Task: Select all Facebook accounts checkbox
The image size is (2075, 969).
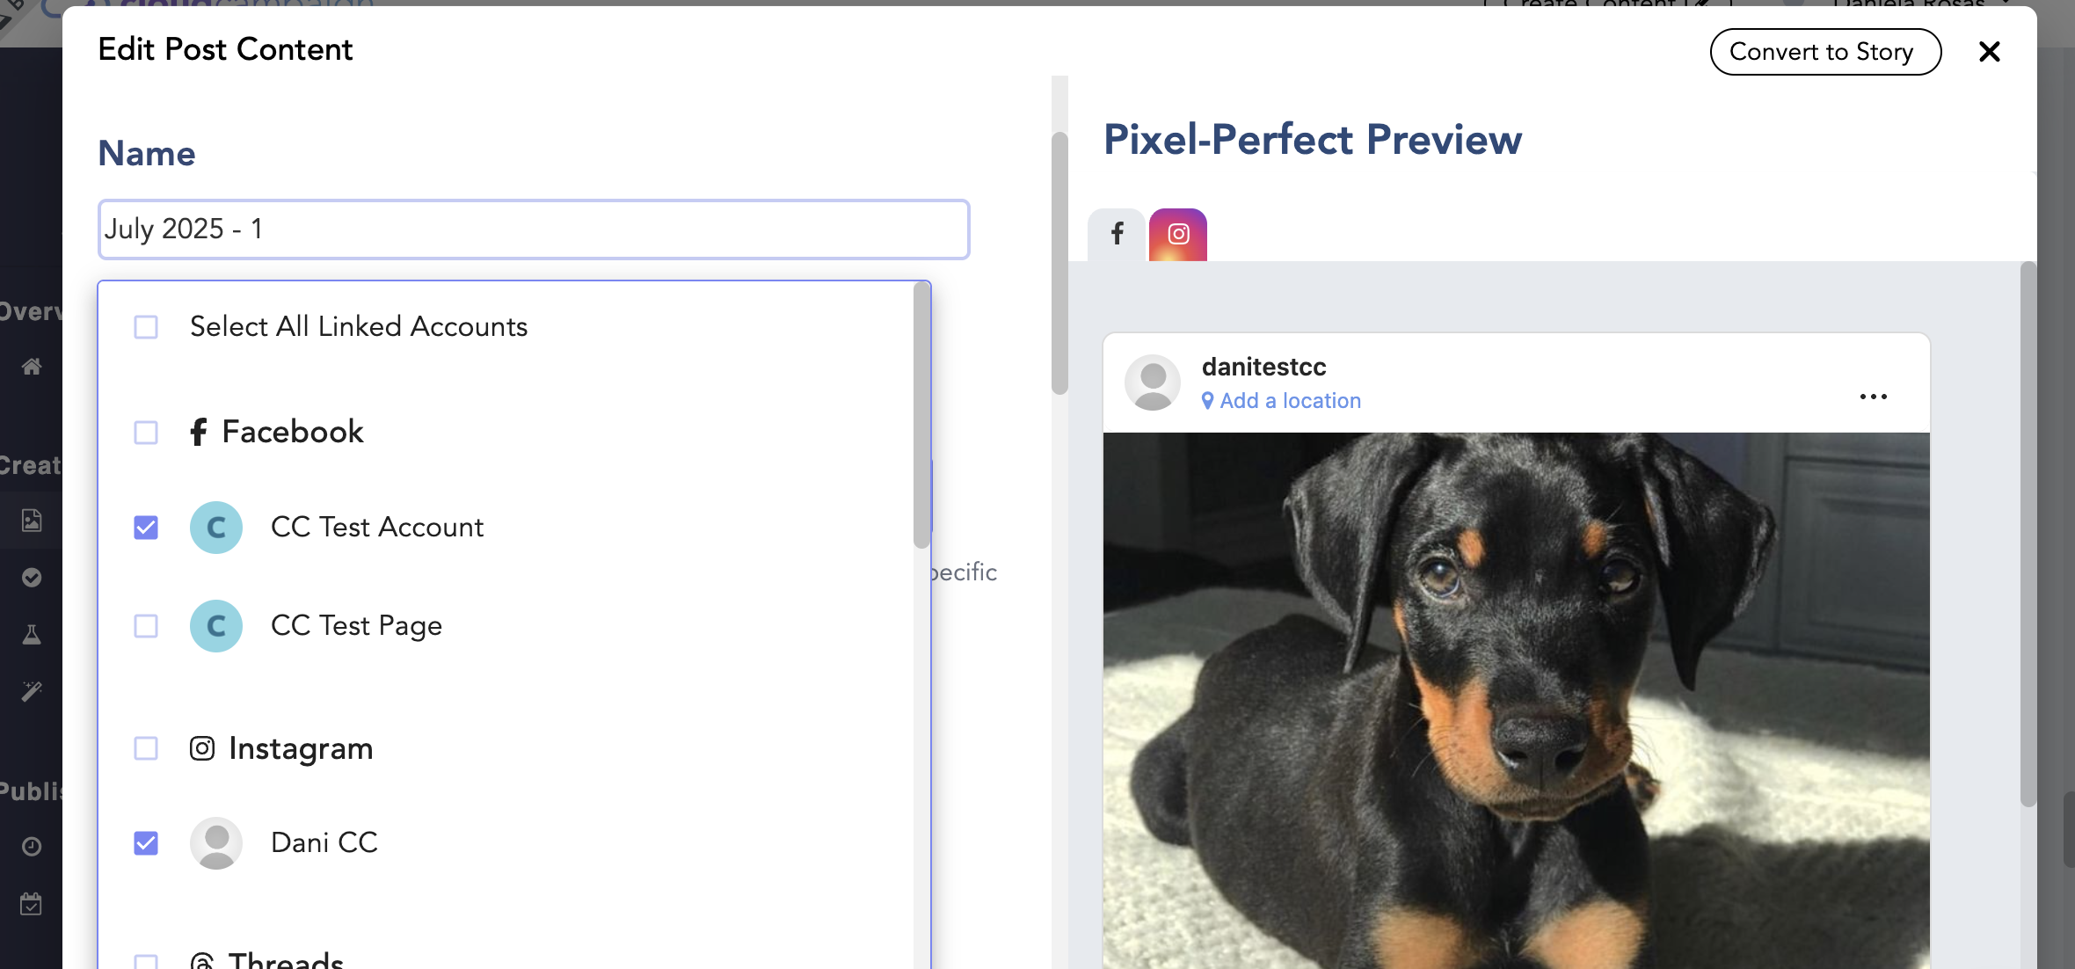Action: pyautogui.click(x=146, y=433)
